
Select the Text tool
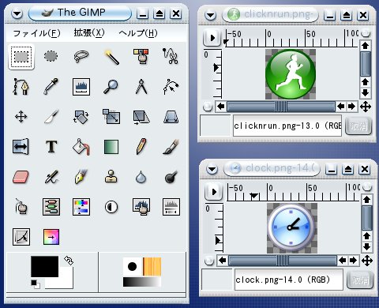(51, 147)
